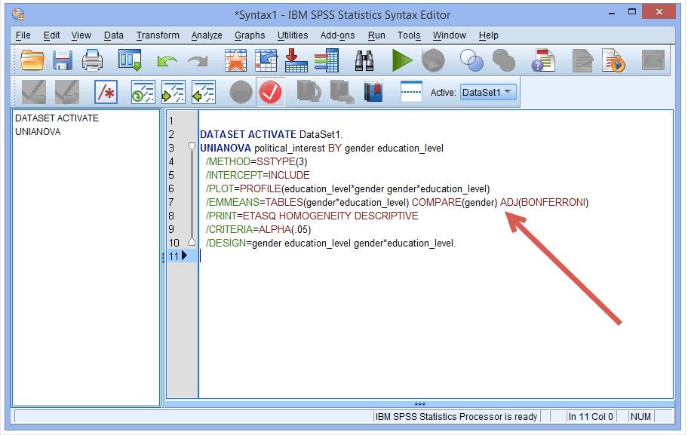688x435 pixels.
Task: Click the overlapping blue circles icon
Action: point(471,60)
